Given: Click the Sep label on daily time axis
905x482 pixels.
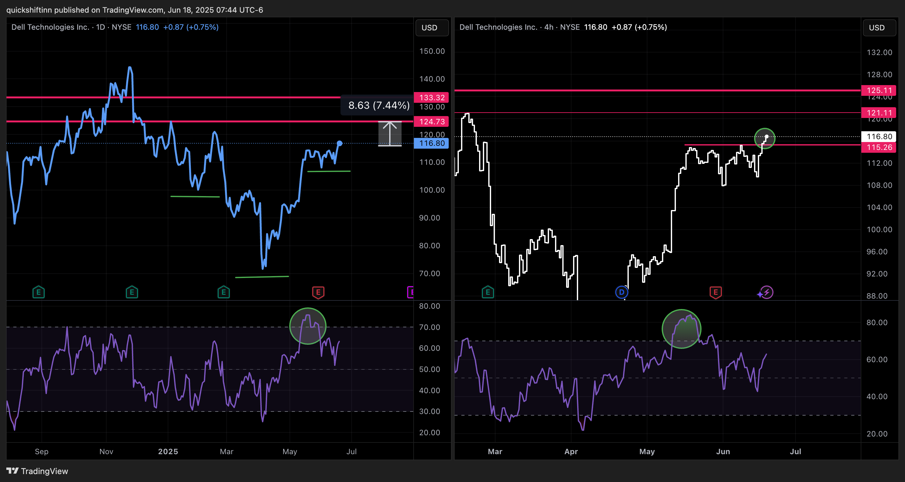Looking at the screenshot, I should [x=41, y=451].
